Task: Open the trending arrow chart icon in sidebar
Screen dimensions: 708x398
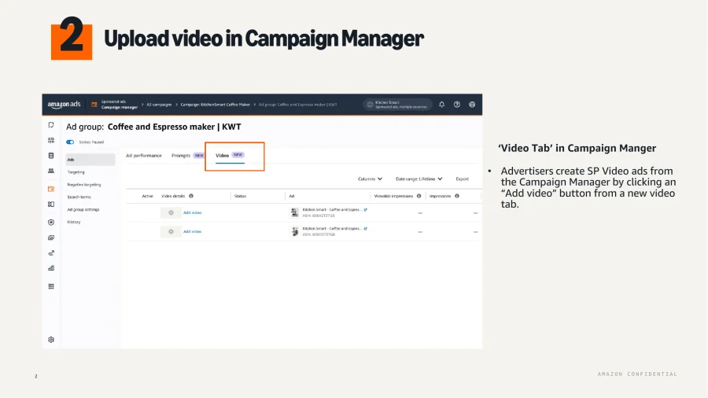Action: tap(51, 253)
